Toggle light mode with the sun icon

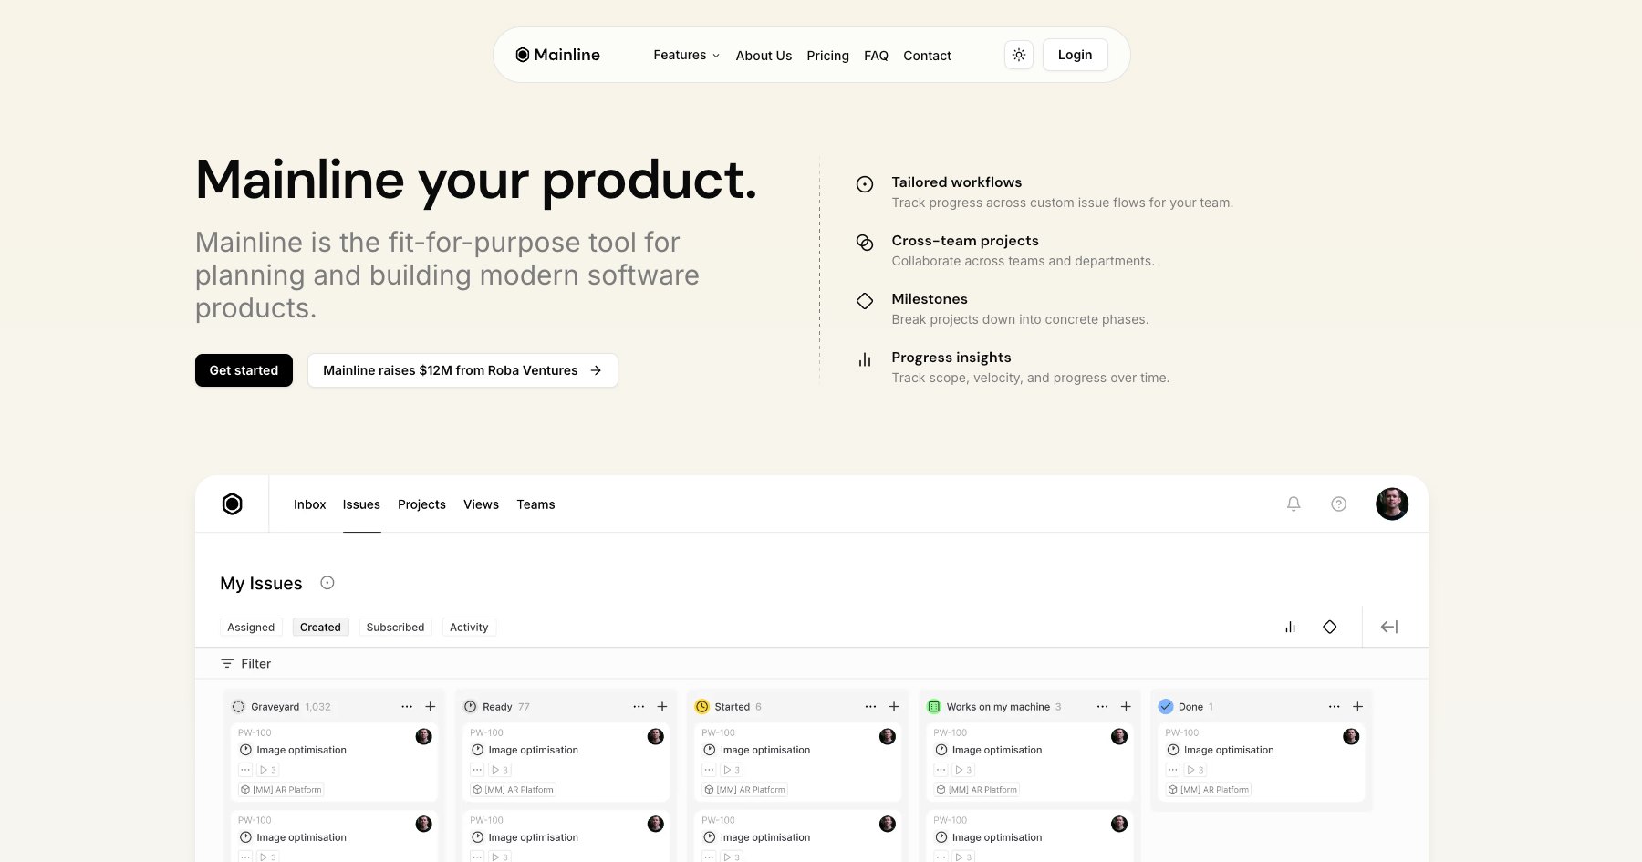[1019, 55]
